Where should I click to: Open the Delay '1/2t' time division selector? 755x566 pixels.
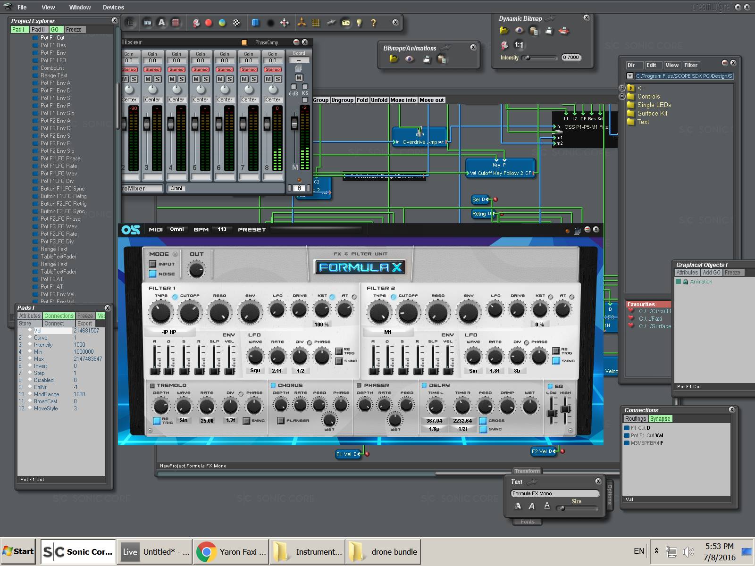tap(462, 429)
